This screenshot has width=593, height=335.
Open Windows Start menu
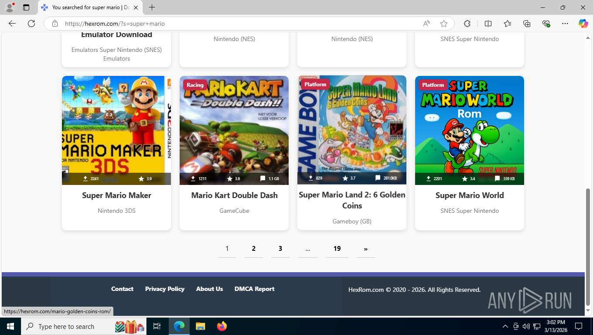point(10,326)
